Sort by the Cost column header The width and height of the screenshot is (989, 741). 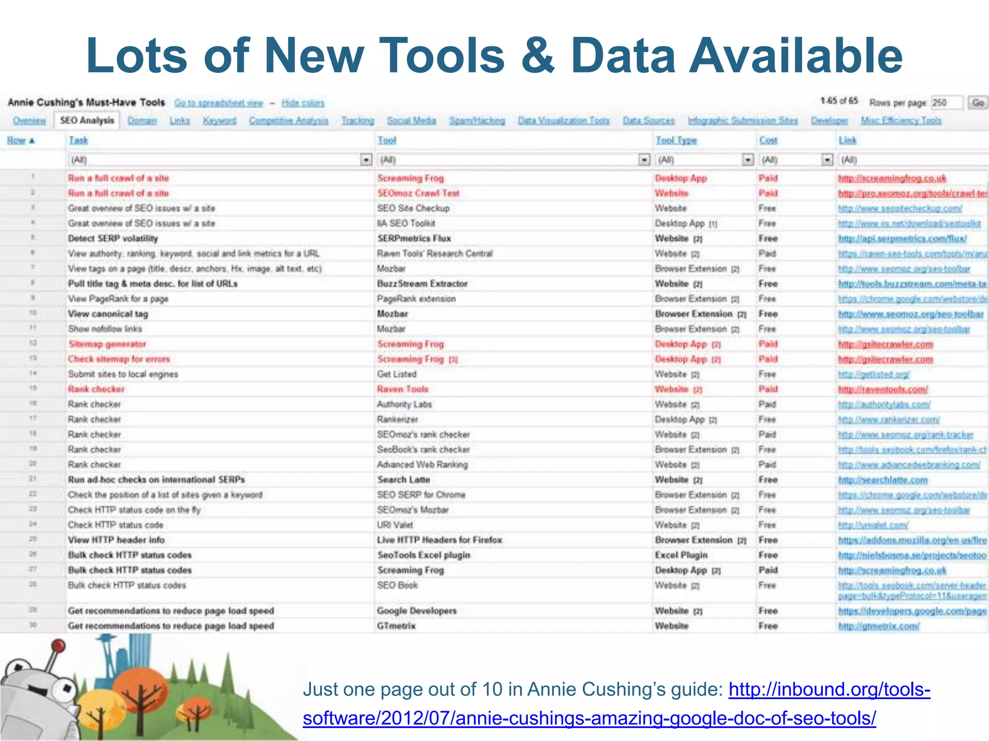coord(768,140)
